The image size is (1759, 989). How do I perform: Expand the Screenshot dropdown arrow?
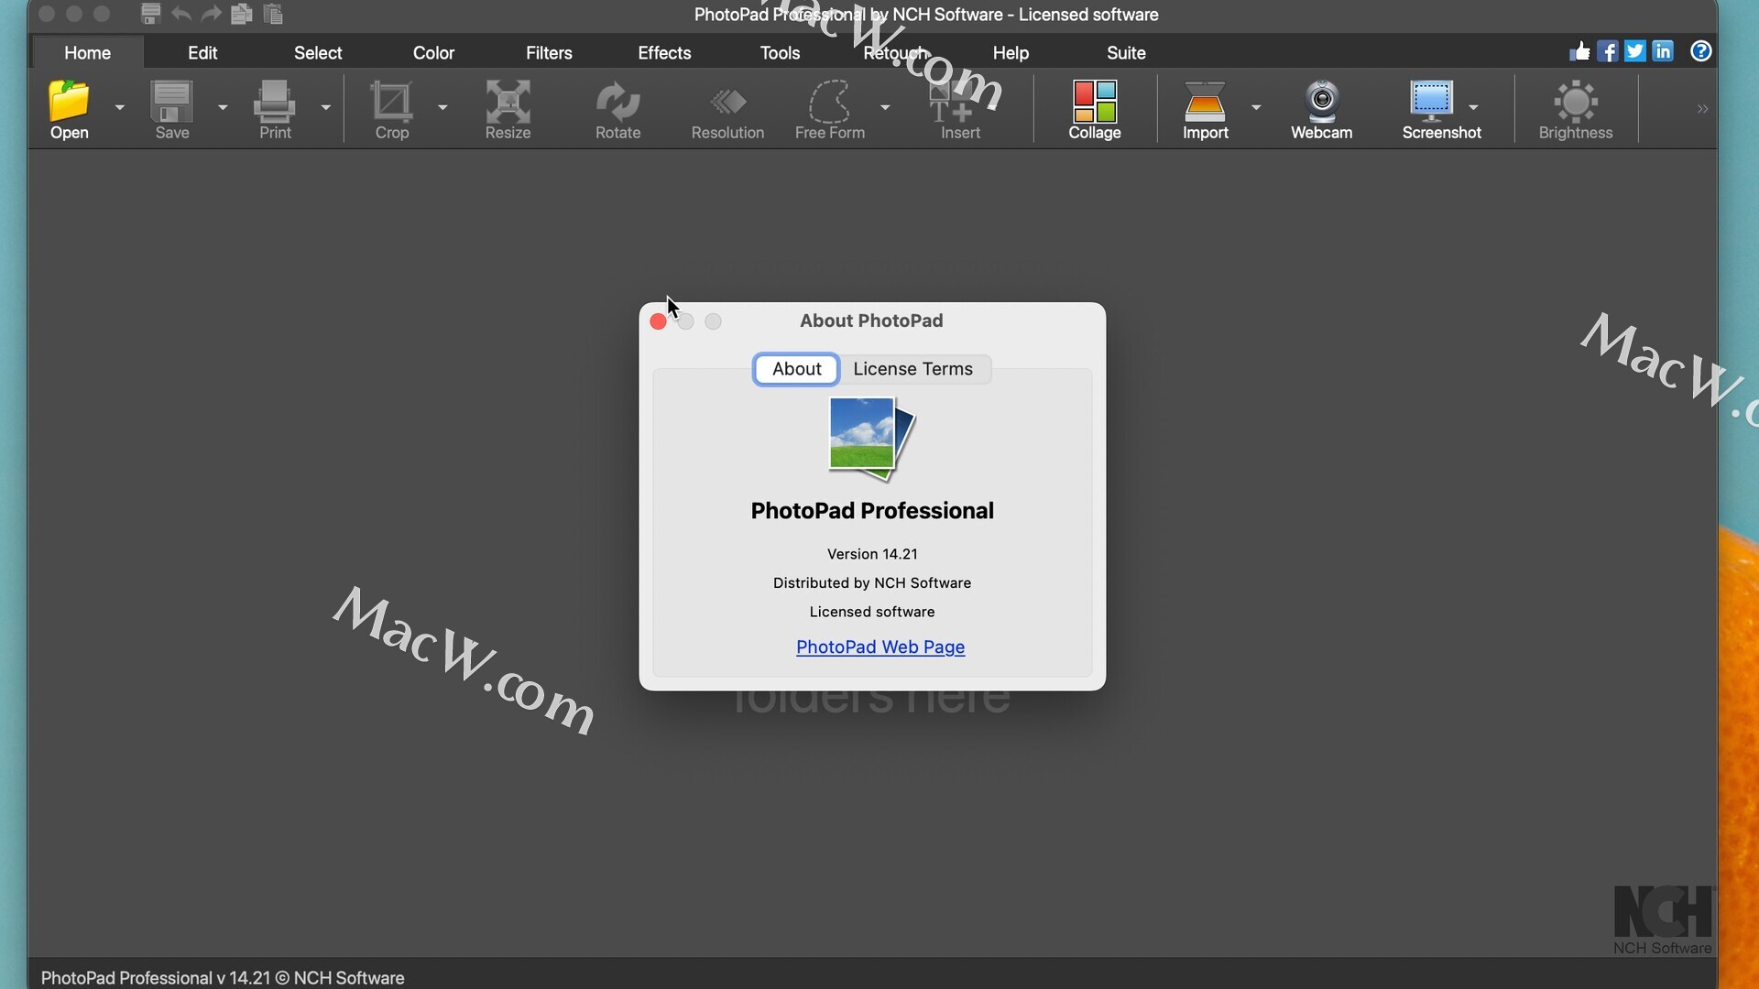(x=1473, y=108)
